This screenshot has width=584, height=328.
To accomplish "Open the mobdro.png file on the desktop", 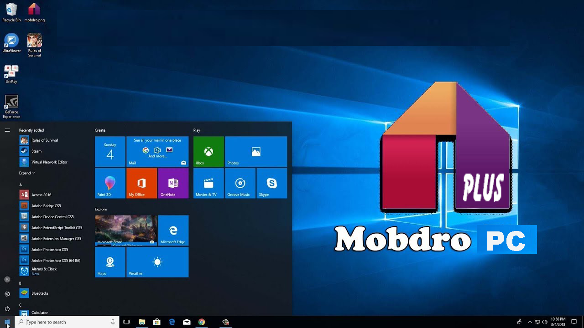I will pos(34,12).
